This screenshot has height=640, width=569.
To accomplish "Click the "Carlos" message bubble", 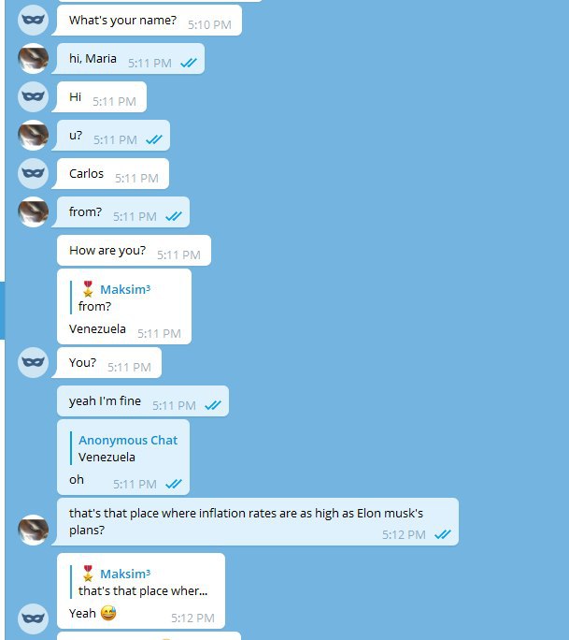I will point(113,173).
